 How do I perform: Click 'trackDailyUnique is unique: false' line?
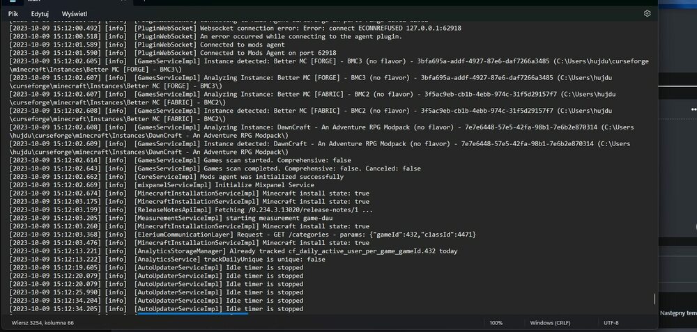coord(167,259)
